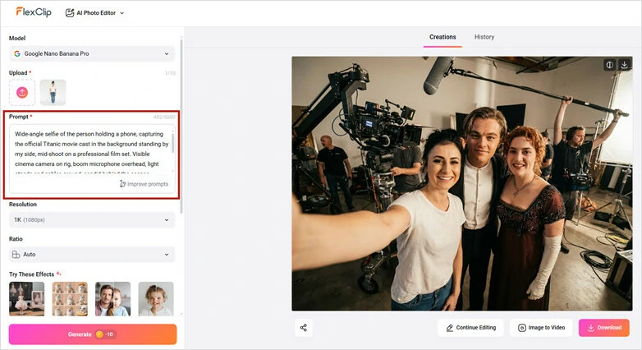Click the generated selfie image
Image resolution: width=642 pixels, height=350 pixels.
tap(462, 183)
